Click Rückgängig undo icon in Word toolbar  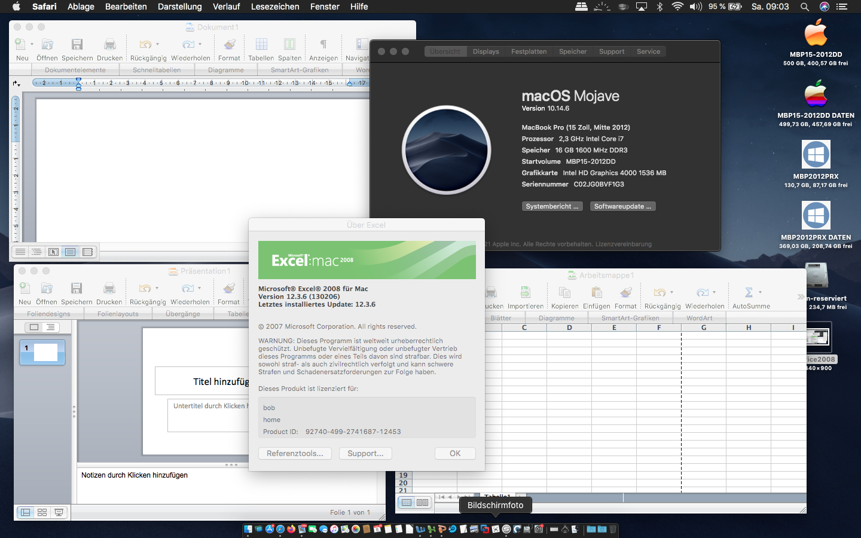tap(145, 44)
